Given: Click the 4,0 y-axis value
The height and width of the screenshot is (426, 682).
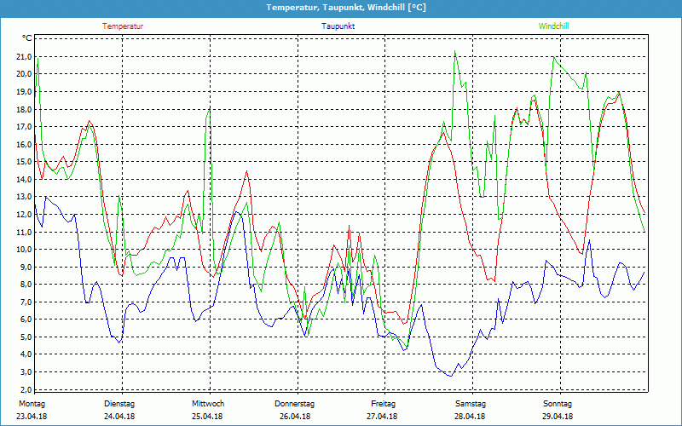Looking at the screenshot, I should coord(26,354).
